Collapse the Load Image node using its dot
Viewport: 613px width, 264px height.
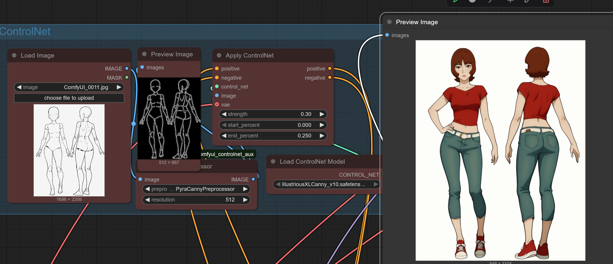click(14, 55)
